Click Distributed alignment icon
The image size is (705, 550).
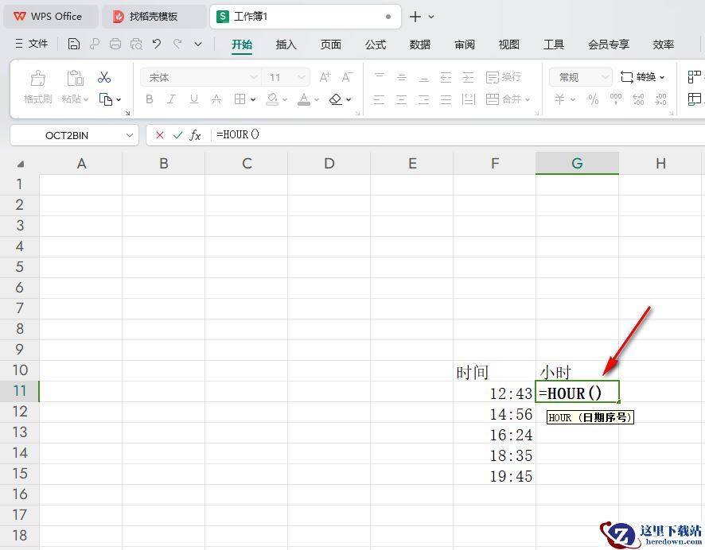468,99
